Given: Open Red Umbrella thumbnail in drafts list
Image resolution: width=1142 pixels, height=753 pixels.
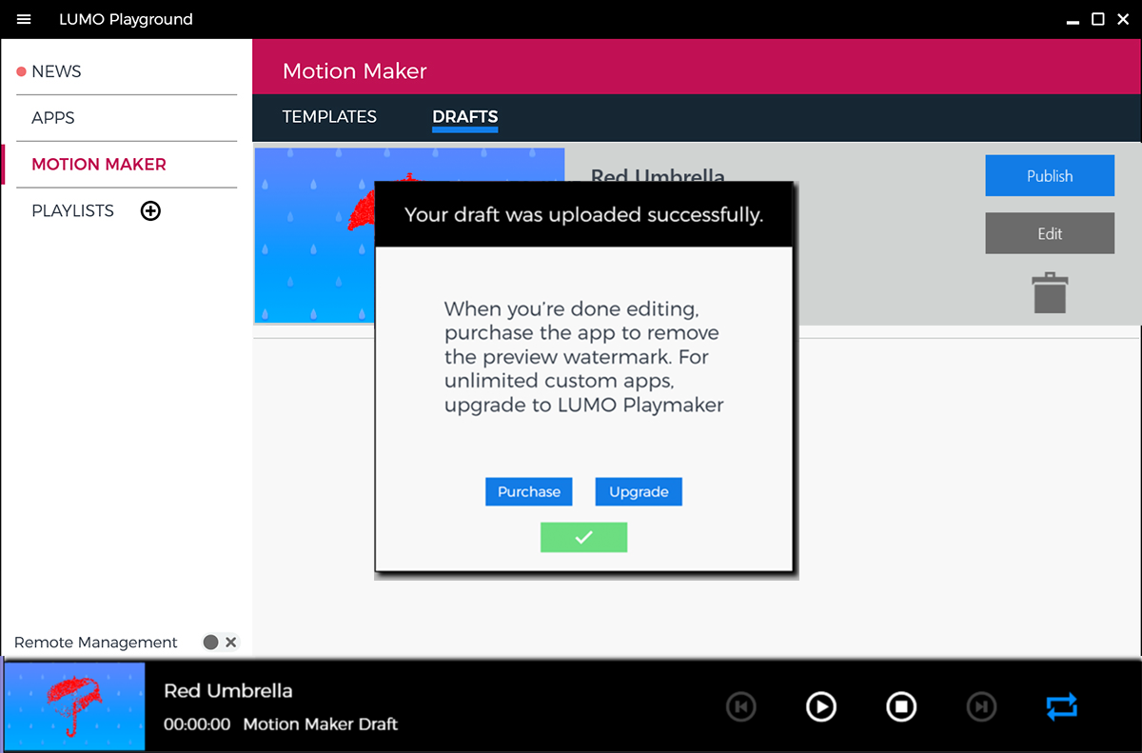Looking at the screenshot, I should coord(314,236).
